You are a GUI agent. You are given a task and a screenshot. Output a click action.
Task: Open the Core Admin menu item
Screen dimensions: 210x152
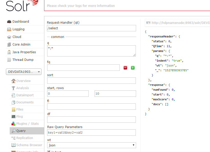21,45
